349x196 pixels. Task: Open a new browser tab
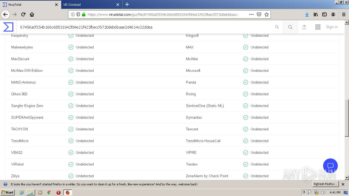127,4
